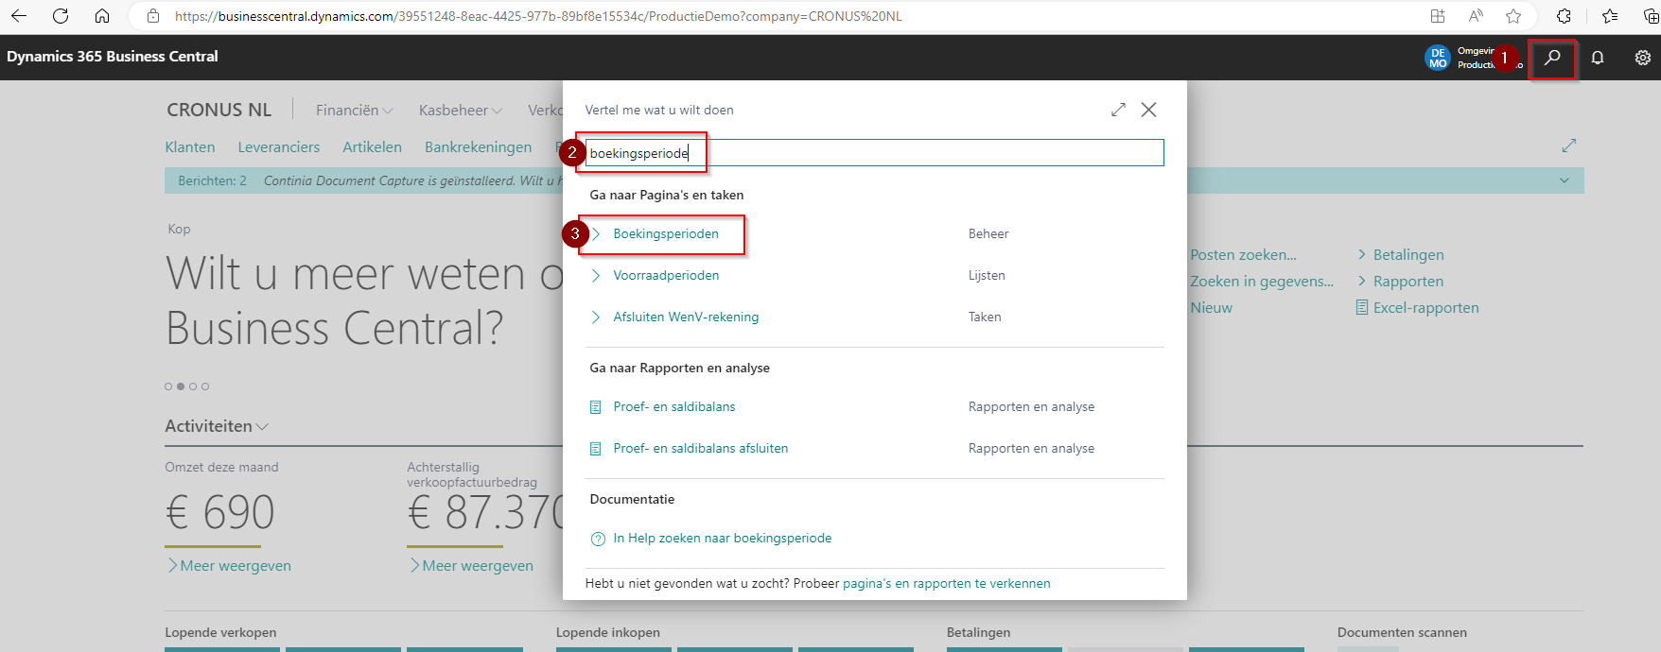
Task: Follow the "pagina's en rapporten te verkennen" link
Action: [947, 584]
